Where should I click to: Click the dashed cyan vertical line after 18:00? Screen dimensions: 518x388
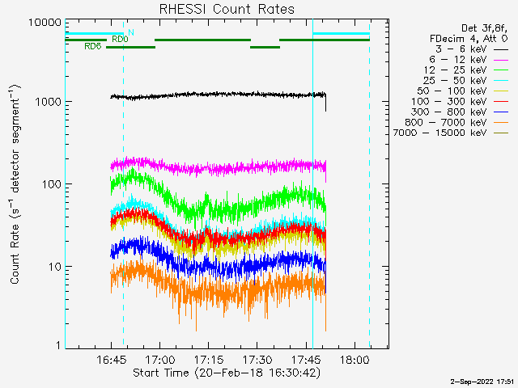tap(369, 185)
